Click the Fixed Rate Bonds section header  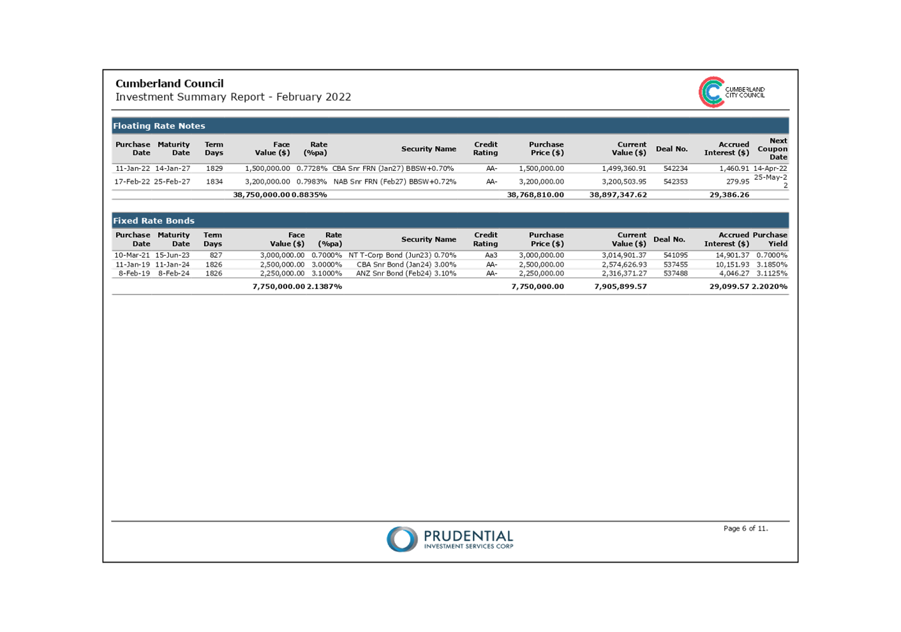click(450, 221)
